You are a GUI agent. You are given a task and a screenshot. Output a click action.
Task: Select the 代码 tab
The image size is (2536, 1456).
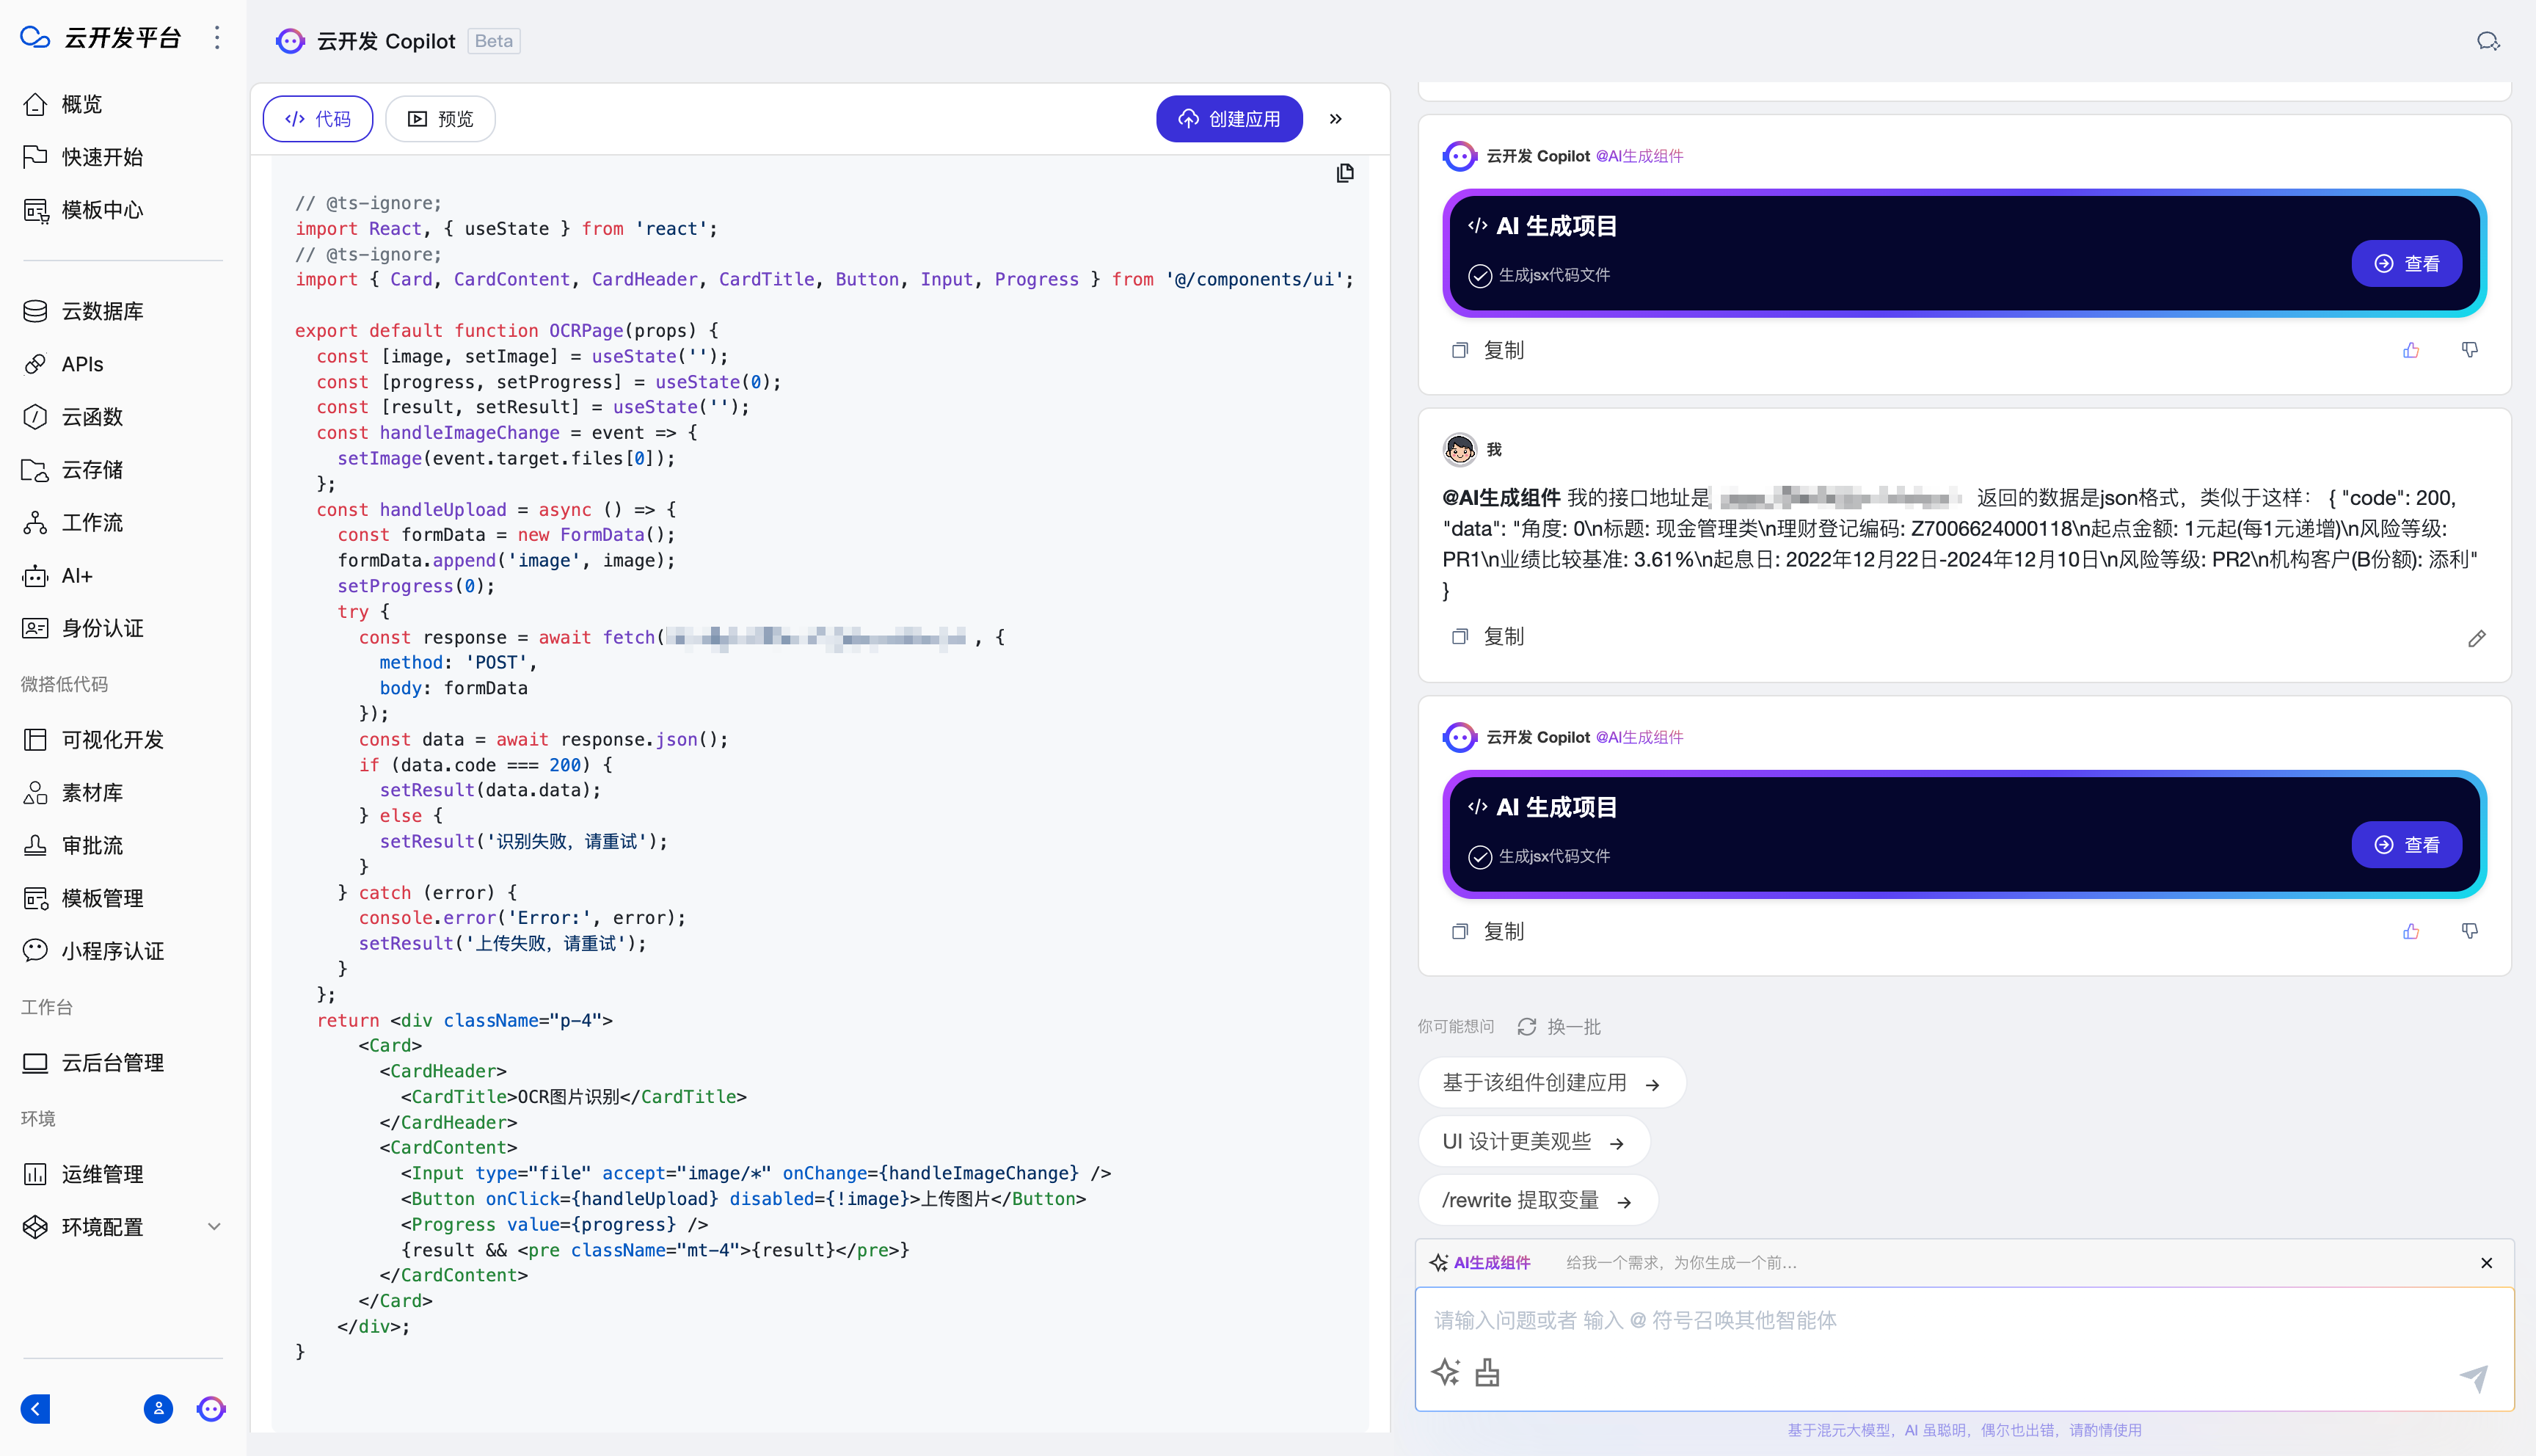[318, 119]
